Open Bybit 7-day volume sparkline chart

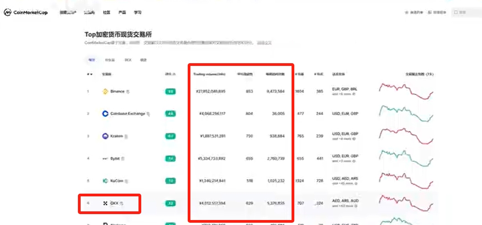click(406, 159)
